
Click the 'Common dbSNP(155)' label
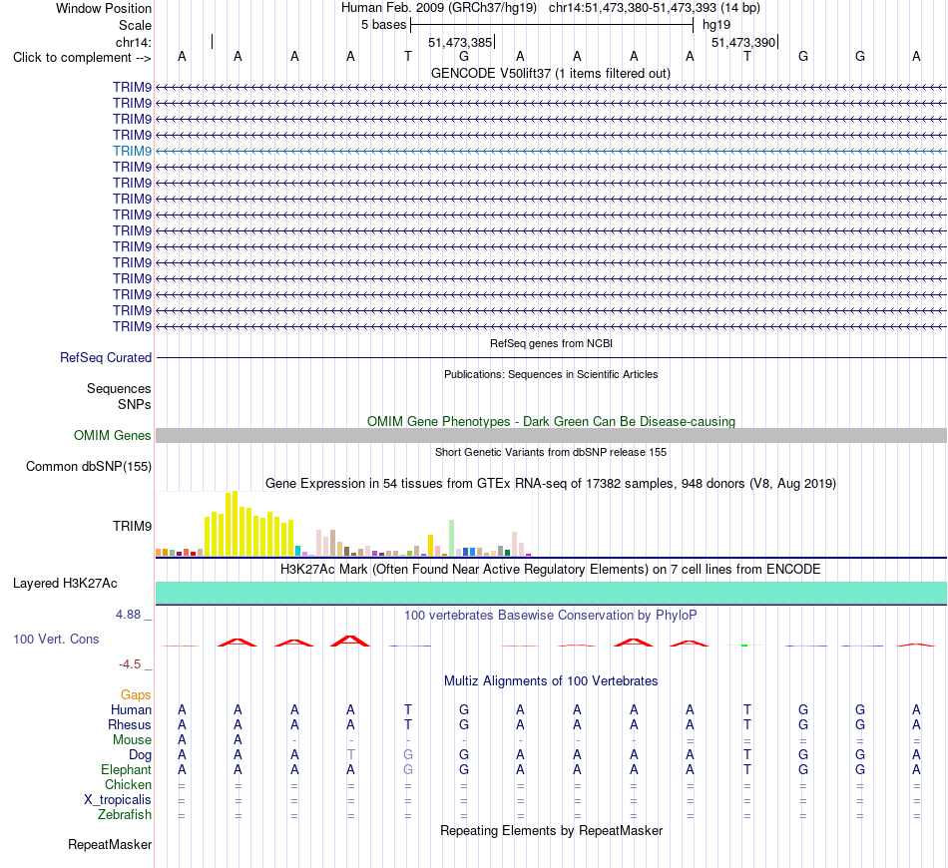pyautogui.click(x=88, y=466)
